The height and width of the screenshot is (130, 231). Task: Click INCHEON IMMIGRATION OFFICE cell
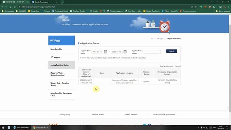click(167, 82)
